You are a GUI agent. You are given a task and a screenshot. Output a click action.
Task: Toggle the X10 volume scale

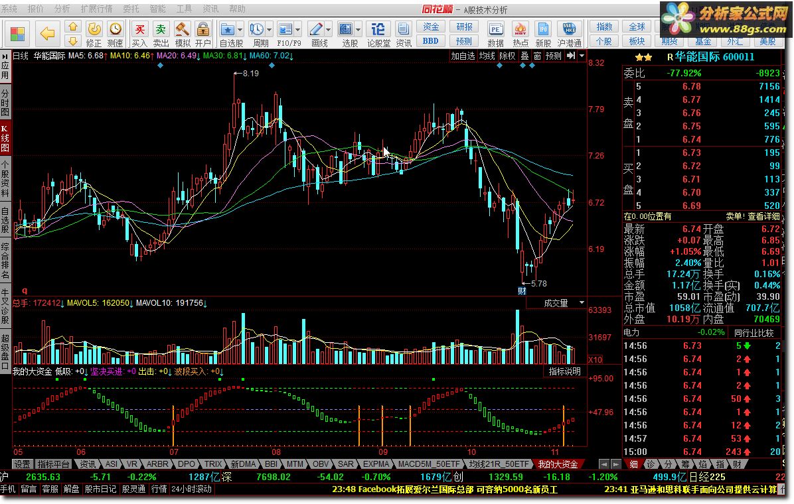595,360
